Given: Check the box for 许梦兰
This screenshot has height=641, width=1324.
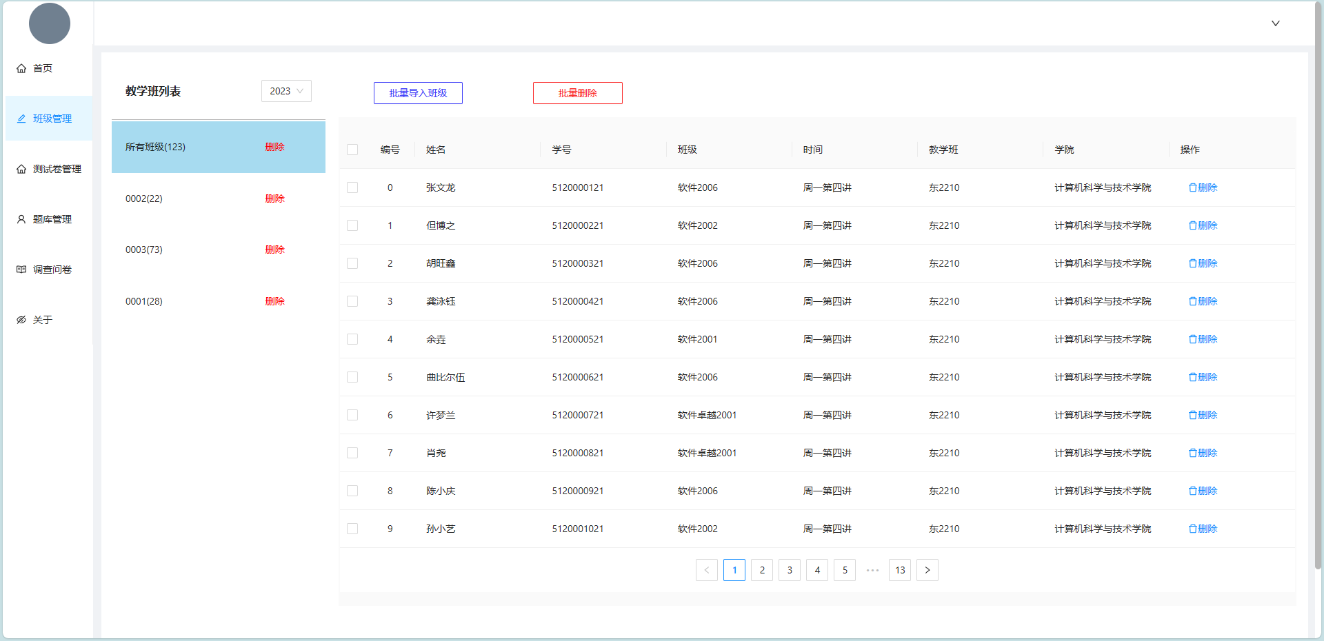Looking at the screenshot, I should (352, 415).
